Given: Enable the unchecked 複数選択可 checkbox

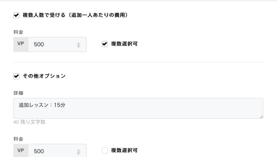Looking at the screenshot, I should tap(105, 150).
